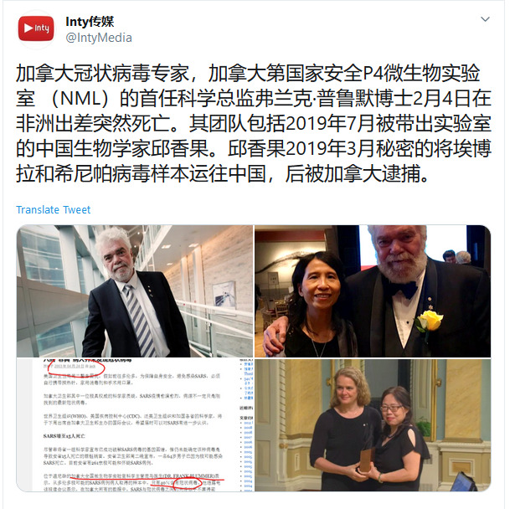
Task: Open photo of couple with yellow rose
Action: tap(373, 291)
